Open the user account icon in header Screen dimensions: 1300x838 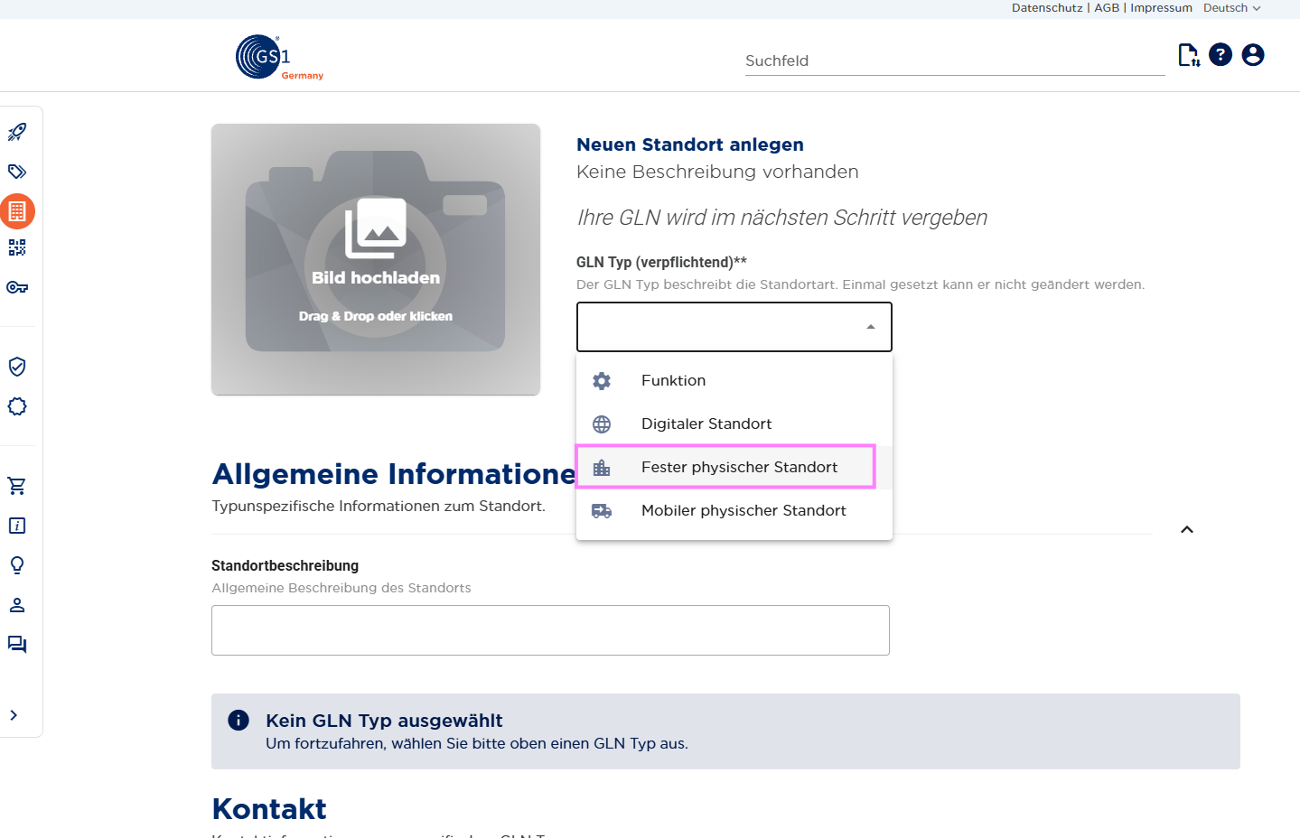click(1253, 55)
